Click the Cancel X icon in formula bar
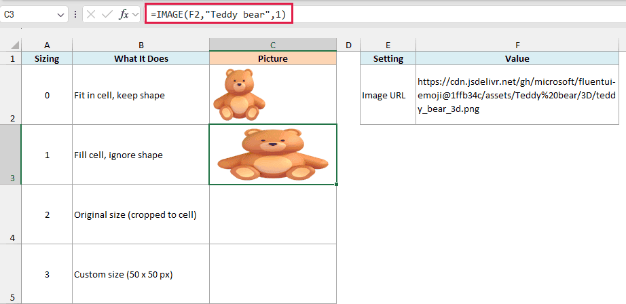Screen dimensions: 626x304 [91, 15]
